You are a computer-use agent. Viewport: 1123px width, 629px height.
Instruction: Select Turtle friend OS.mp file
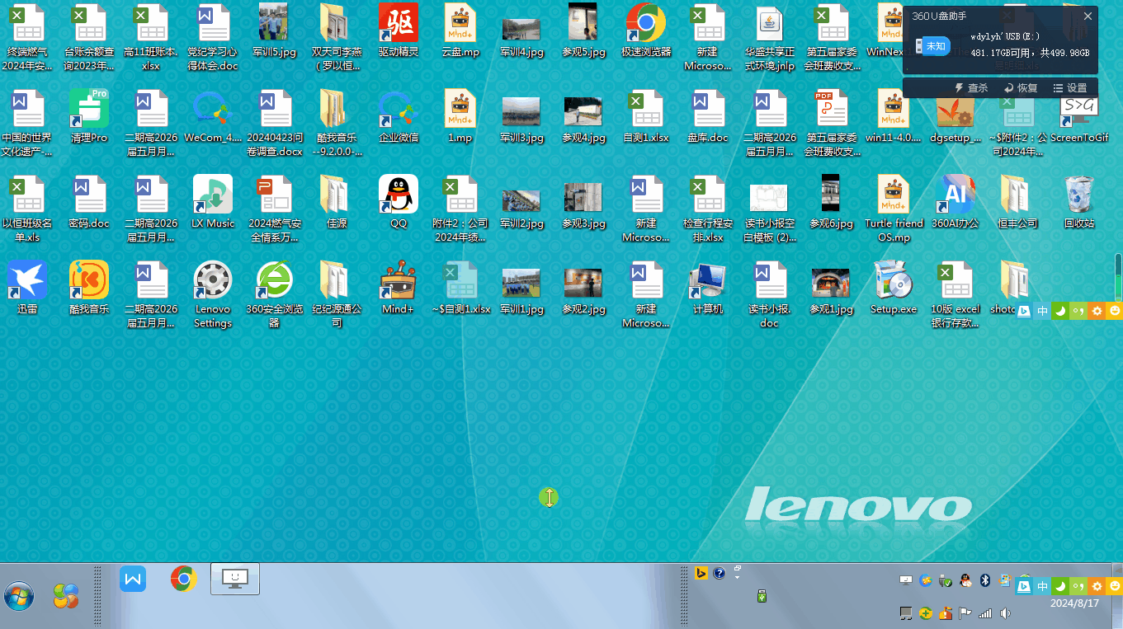click(x=894, y=209)
